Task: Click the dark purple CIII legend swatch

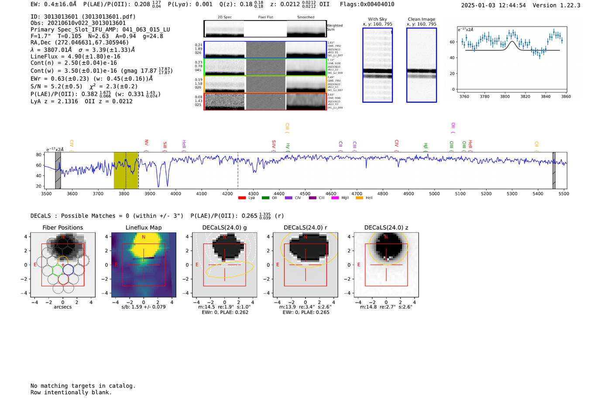Action: coord(312,198)
